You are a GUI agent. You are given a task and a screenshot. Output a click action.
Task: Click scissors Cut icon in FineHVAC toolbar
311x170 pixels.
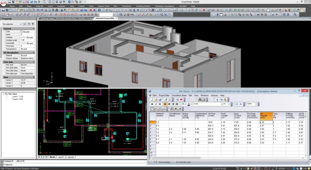(62, 10)
